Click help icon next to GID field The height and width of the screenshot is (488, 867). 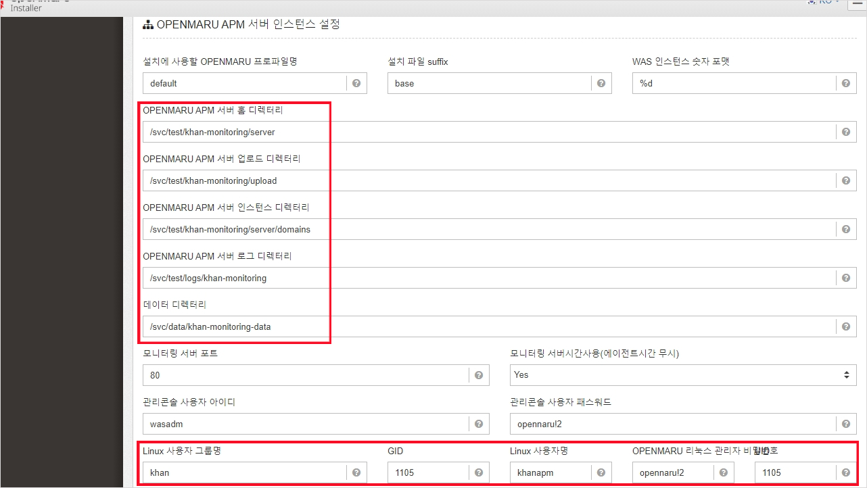pyautogui.click(x=479, y=473)
